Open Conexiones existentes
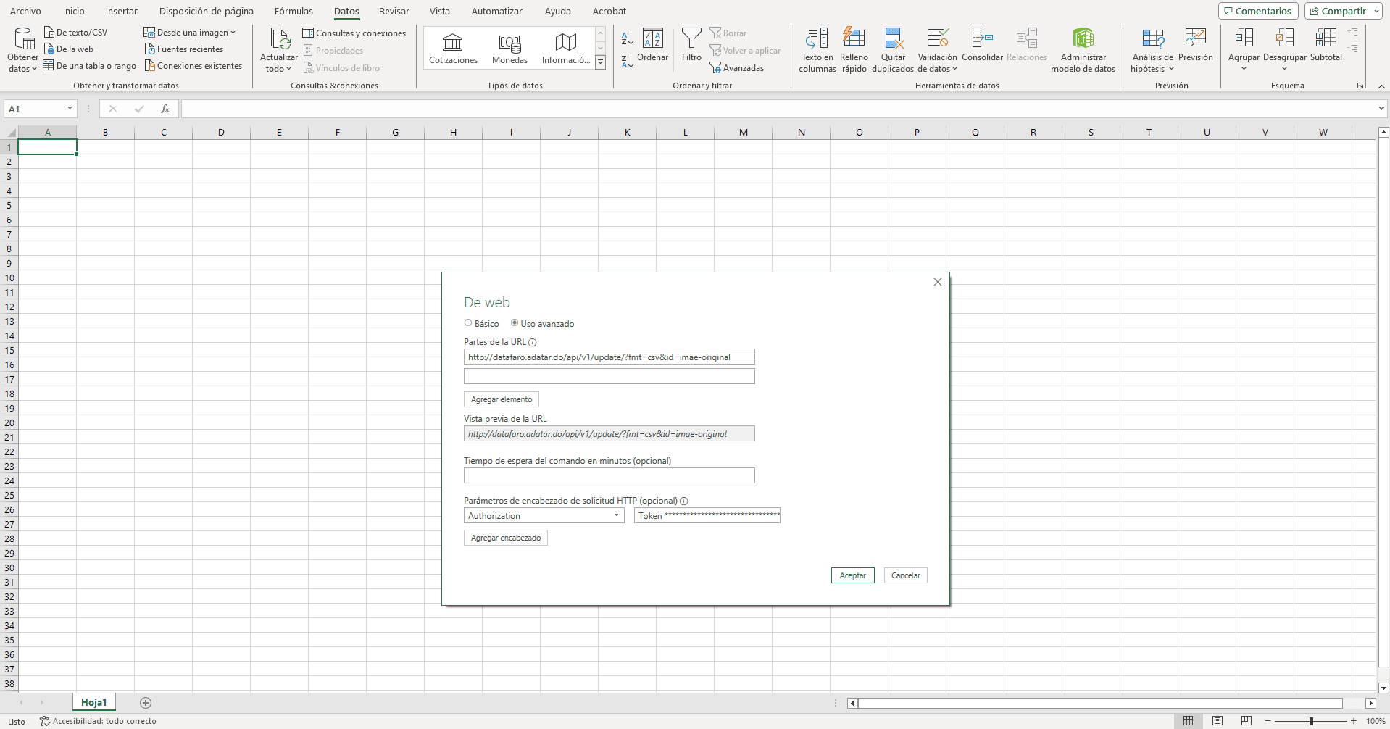Viewport: 1390px width, 729px height. (x=193, y=66)
